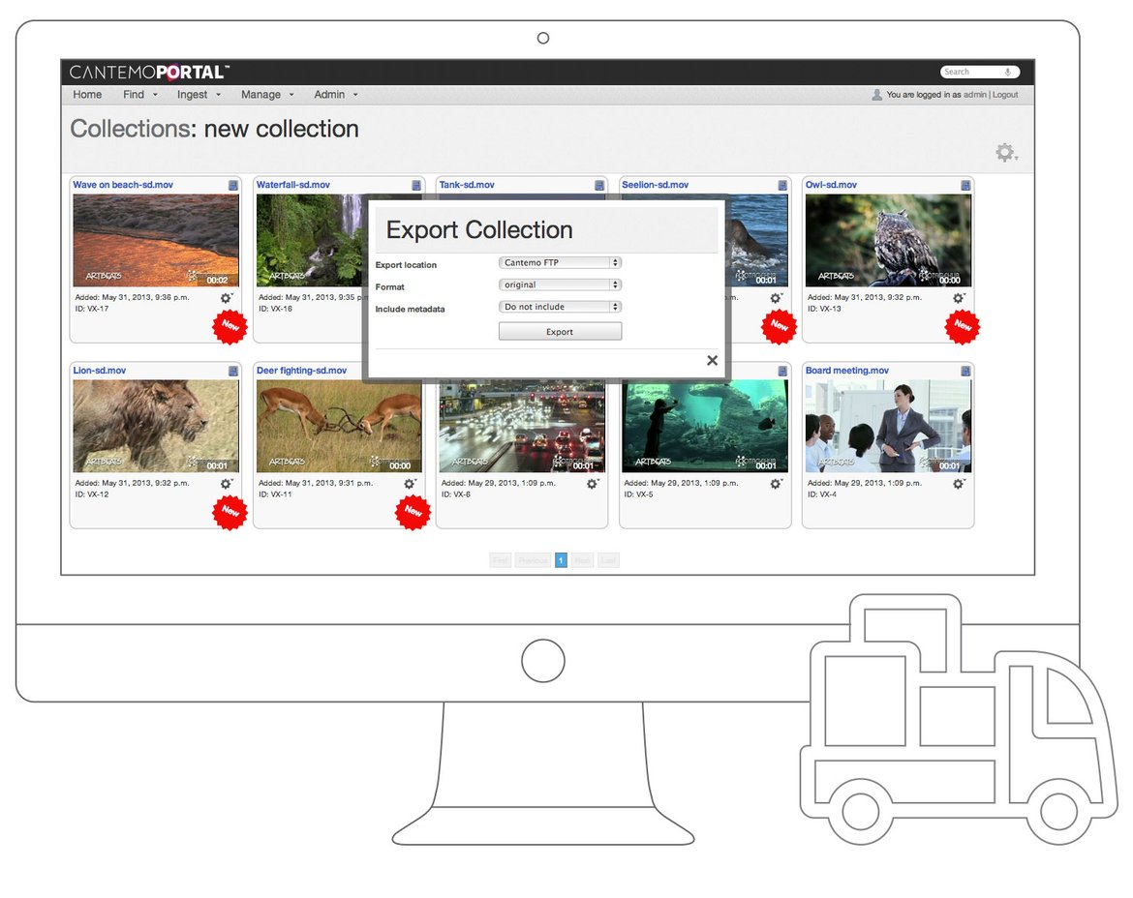Click file type icon on Lion-sd.mov
The width and height of the screenshot is (1133, 898).
(232, 371)
